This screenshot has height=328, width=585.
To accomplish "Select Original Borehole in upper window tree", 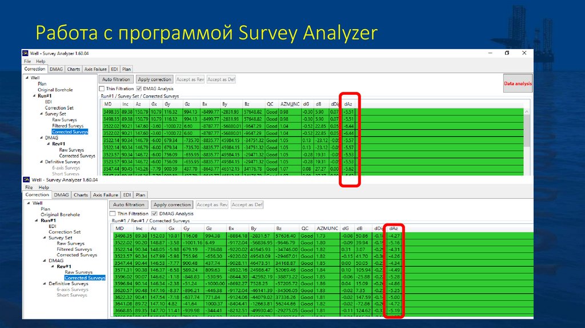I will [55, 90].
